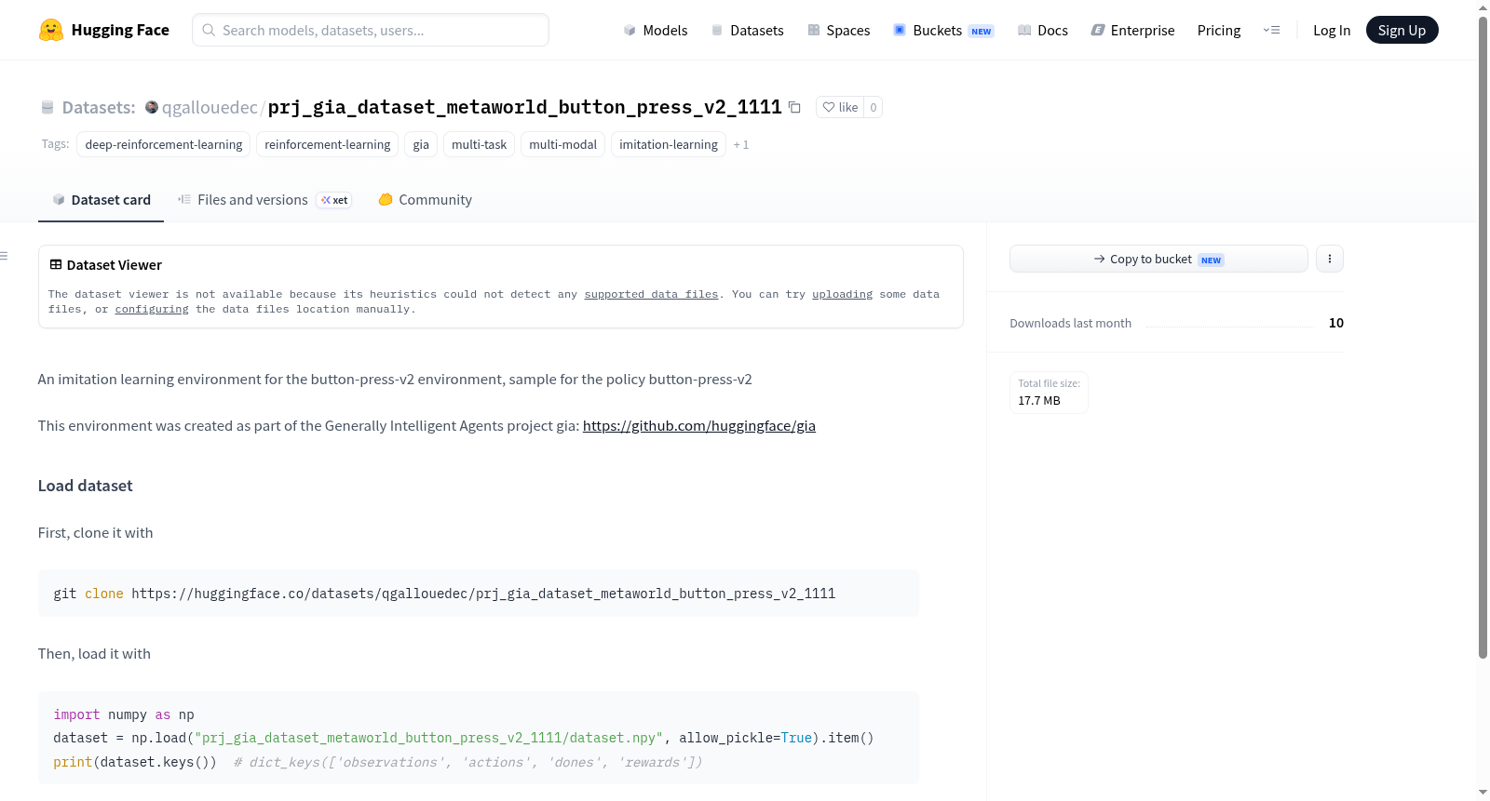
Task: Click the dataset title prj_gia_dataset_metaworld_button_press_v2_1111
Action: coord(525,107)
